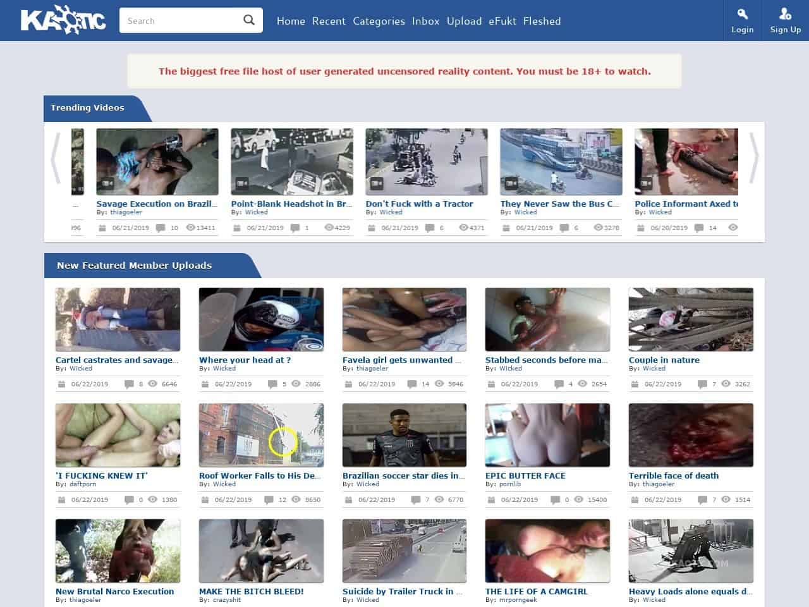809x607 pixels.
Task: Click calendar icon under 'EPIC BUTTER FACE'
Action: coord(491,500)
